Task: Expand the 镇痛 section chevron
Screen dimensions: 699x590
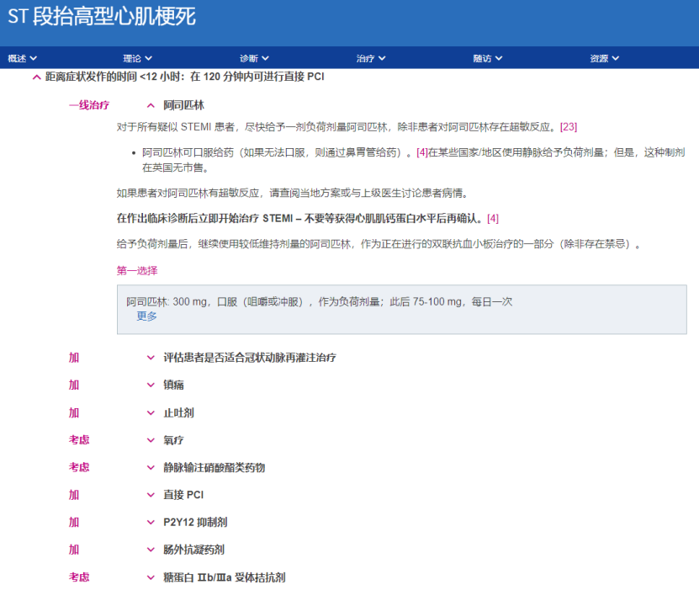Action: (151, 385)
